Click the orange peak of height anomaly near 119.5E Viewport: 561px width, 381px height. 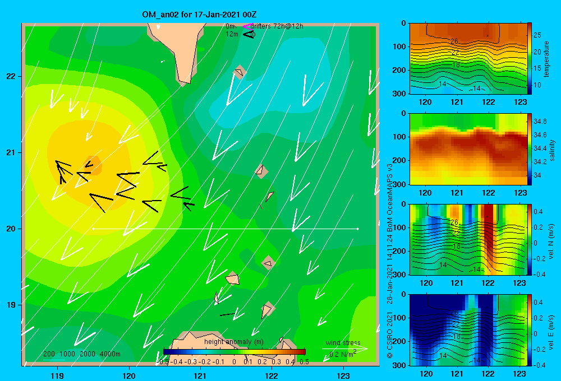pyautogui.click(x=93, y=165)
